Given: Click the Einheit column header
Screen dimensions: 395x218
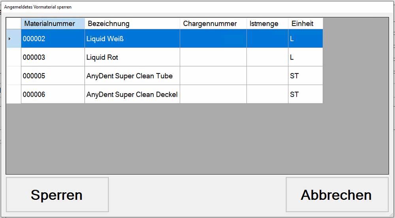Looking at the screenshot, I should tap(305, 24).
